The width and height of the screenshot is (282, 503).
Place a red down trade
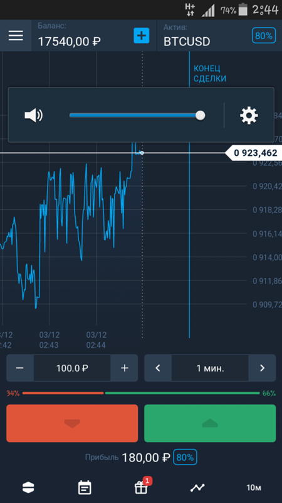point(72,423)
